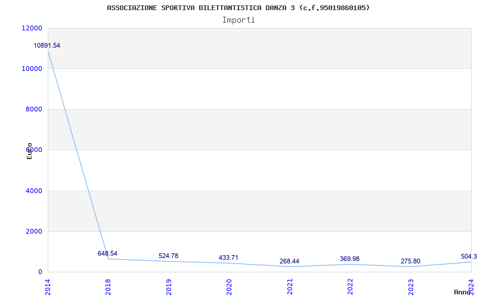Screen dimensions: 477x298
Task: Click the x-axis year 2022
Action: tap(350, 287)
